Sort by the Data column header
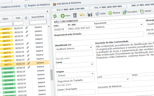Screen dimensions: 154x96 (x=18, y=18)
